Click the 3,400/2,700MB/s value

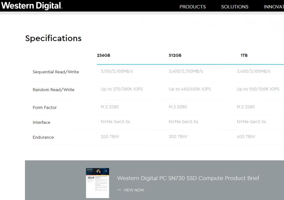coord(186,71)
